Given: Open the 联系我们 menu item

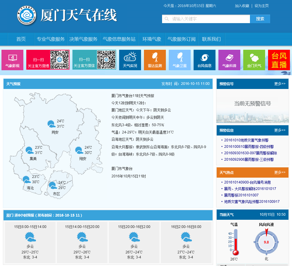Looking at the screenshot, I should tap(211, 39).
